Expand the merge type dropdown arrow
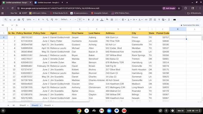Screen dimensions: 203x114 pos(119,20)
